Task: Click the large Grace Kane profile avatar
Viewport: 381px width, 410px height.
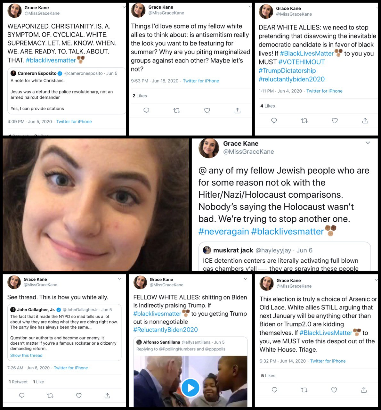Action: tap(209, 148)
